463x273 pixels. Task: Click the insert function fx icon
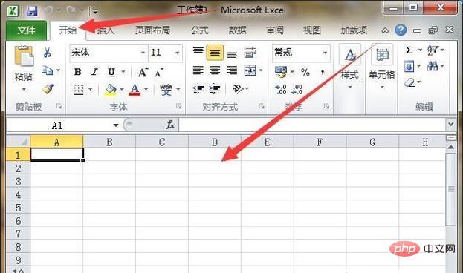tap(170, 125)
